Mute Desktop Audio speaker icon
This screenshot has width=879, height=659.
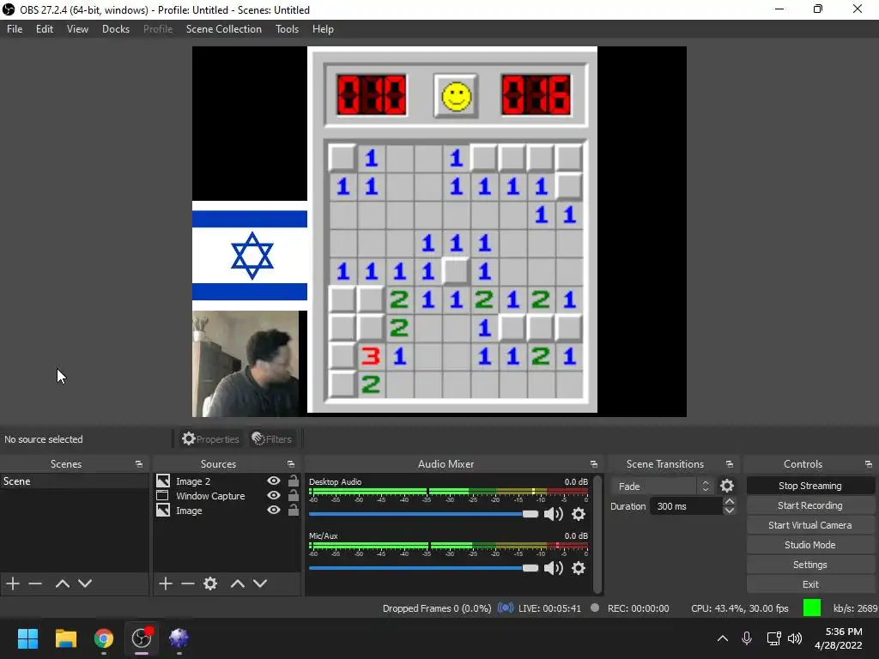554,514
